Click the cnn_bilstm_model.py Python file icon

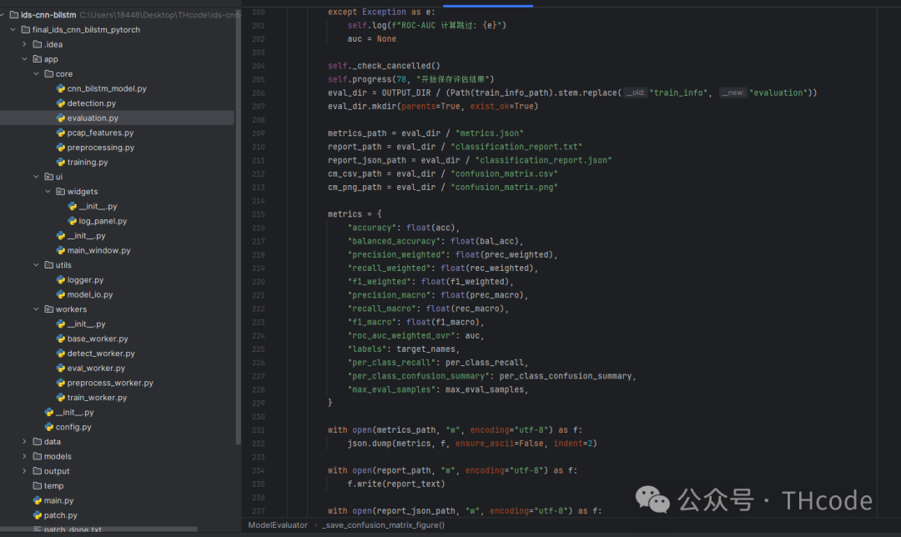coord(60,88)
